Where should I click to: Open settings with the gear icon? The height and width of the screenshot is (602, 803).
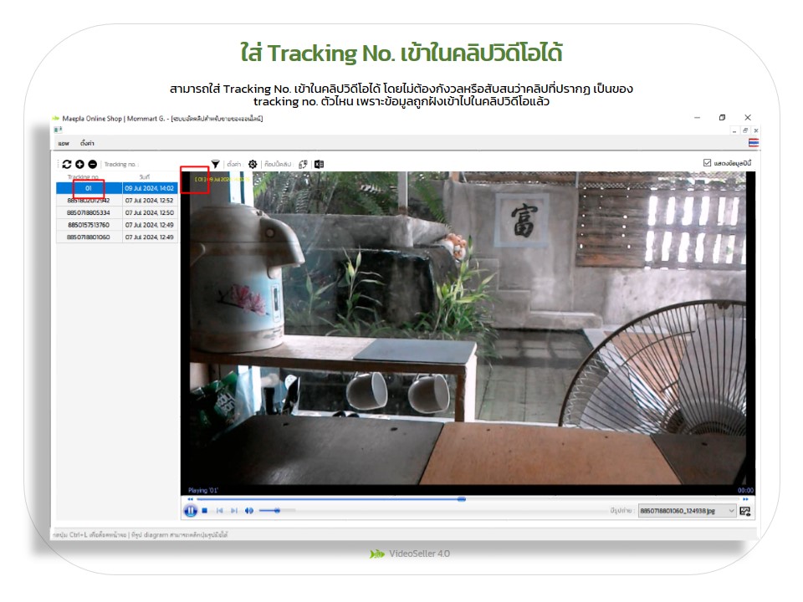(x=253, y=165)
